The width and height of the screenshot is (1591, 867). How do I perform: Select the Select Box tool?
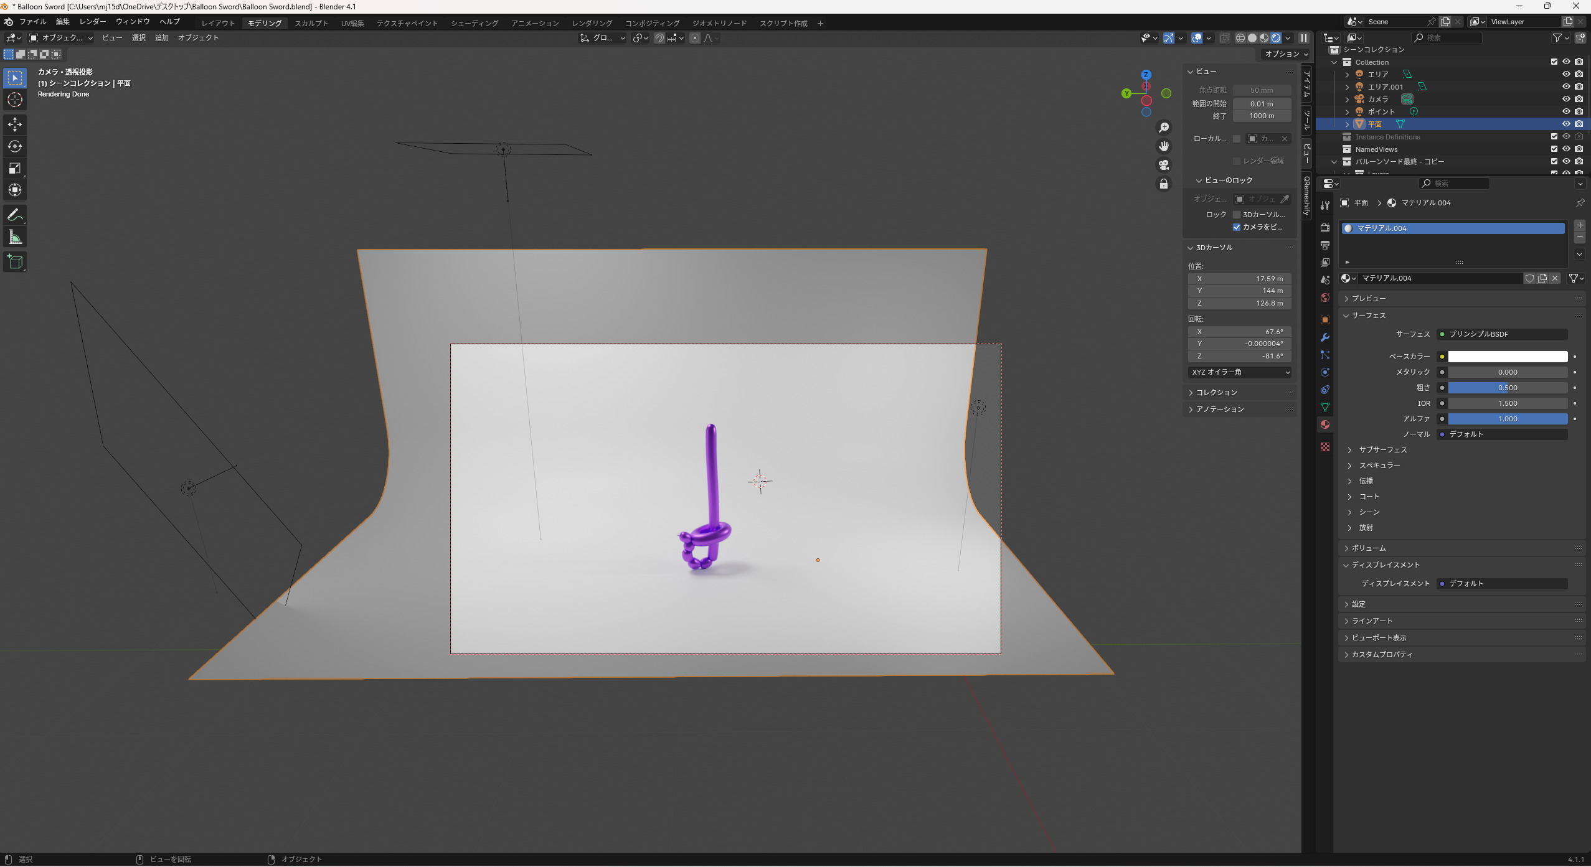pos(15,78)
